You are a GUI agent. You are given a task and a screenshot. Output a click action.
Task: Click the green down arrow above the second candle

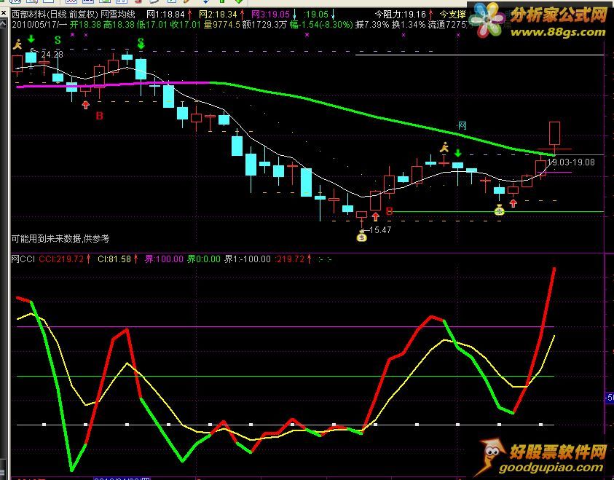[31, 39]
